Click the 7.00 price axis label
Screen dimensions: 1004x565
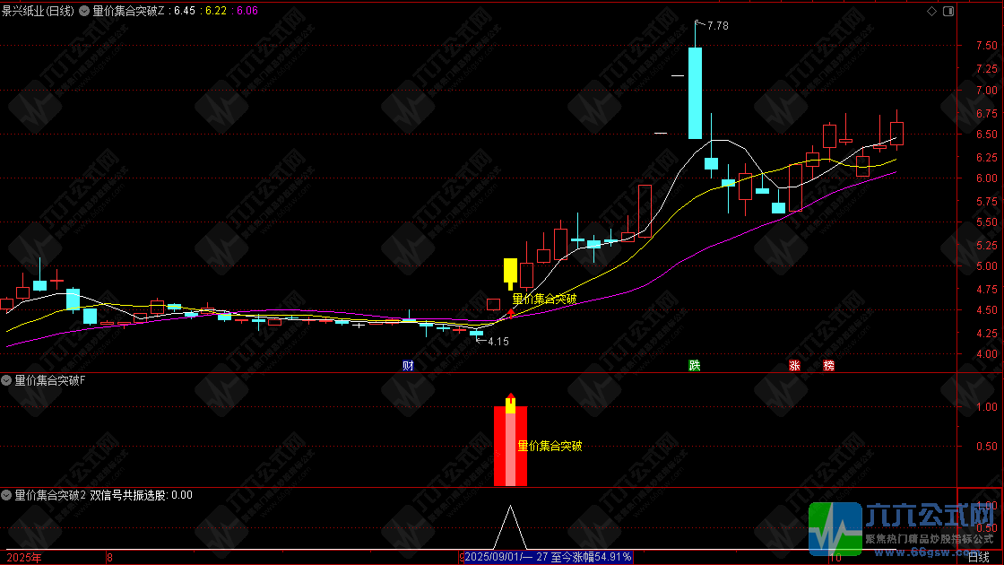click(x=987, y=91)
